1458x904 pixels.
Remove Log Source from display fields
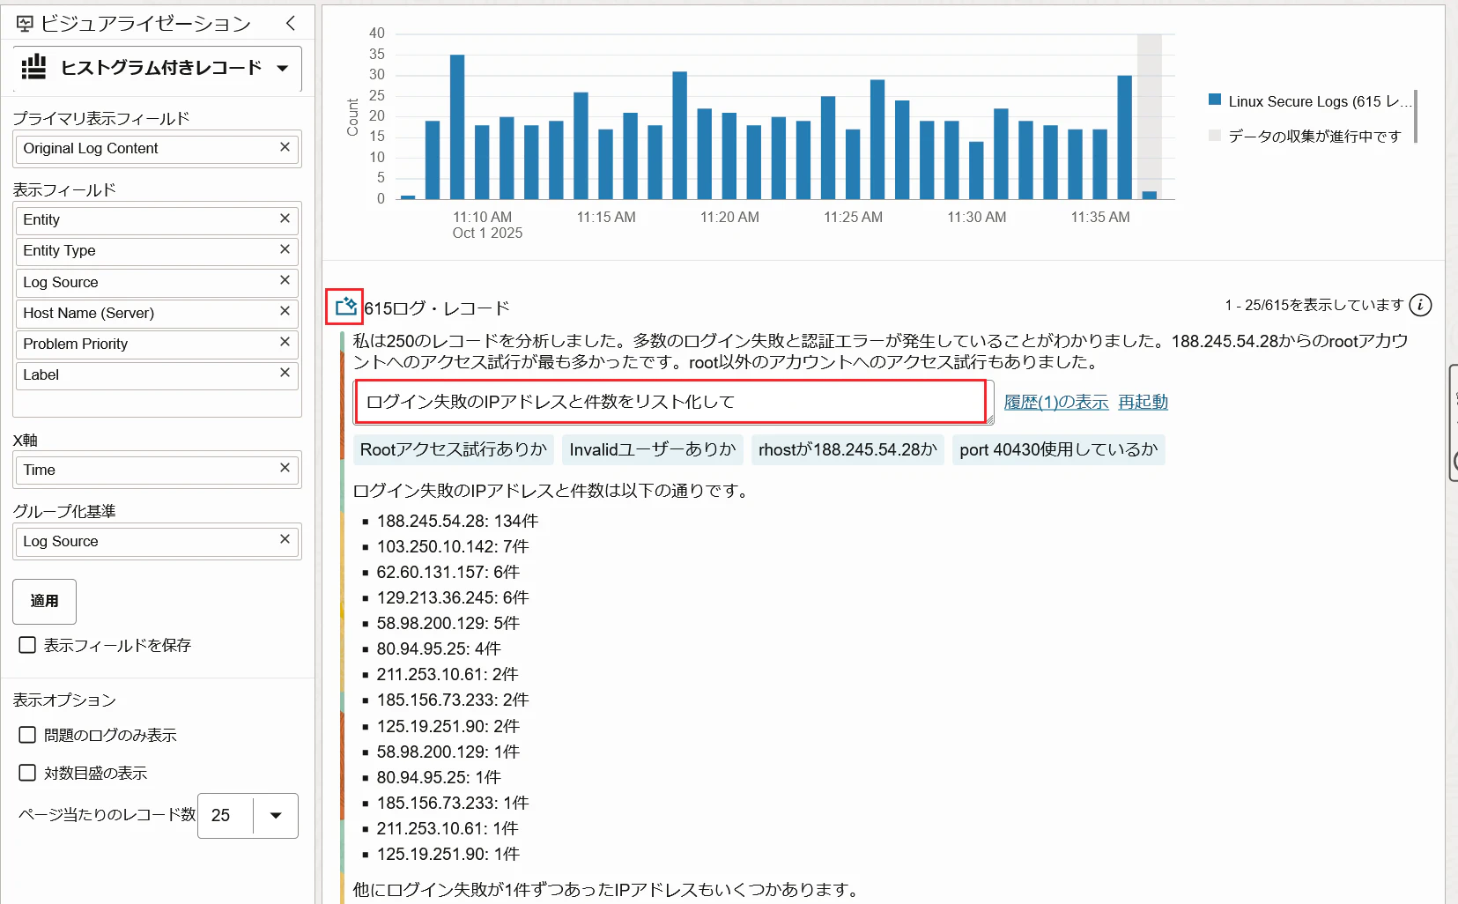[285, 280]
